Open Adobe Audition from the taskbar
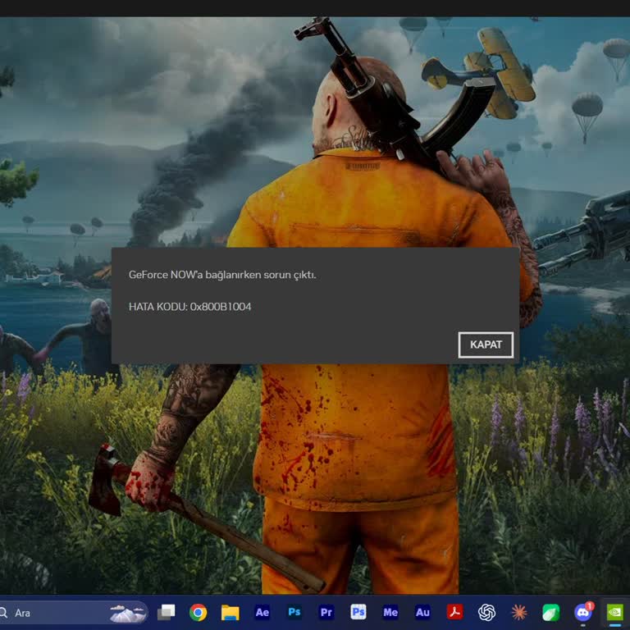The image size is (630, 630). 422,612
